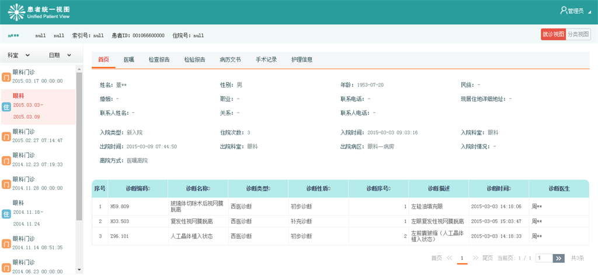Screen dimensions: 598x275
Task: Click the page number input field
Action: [543, 258]
